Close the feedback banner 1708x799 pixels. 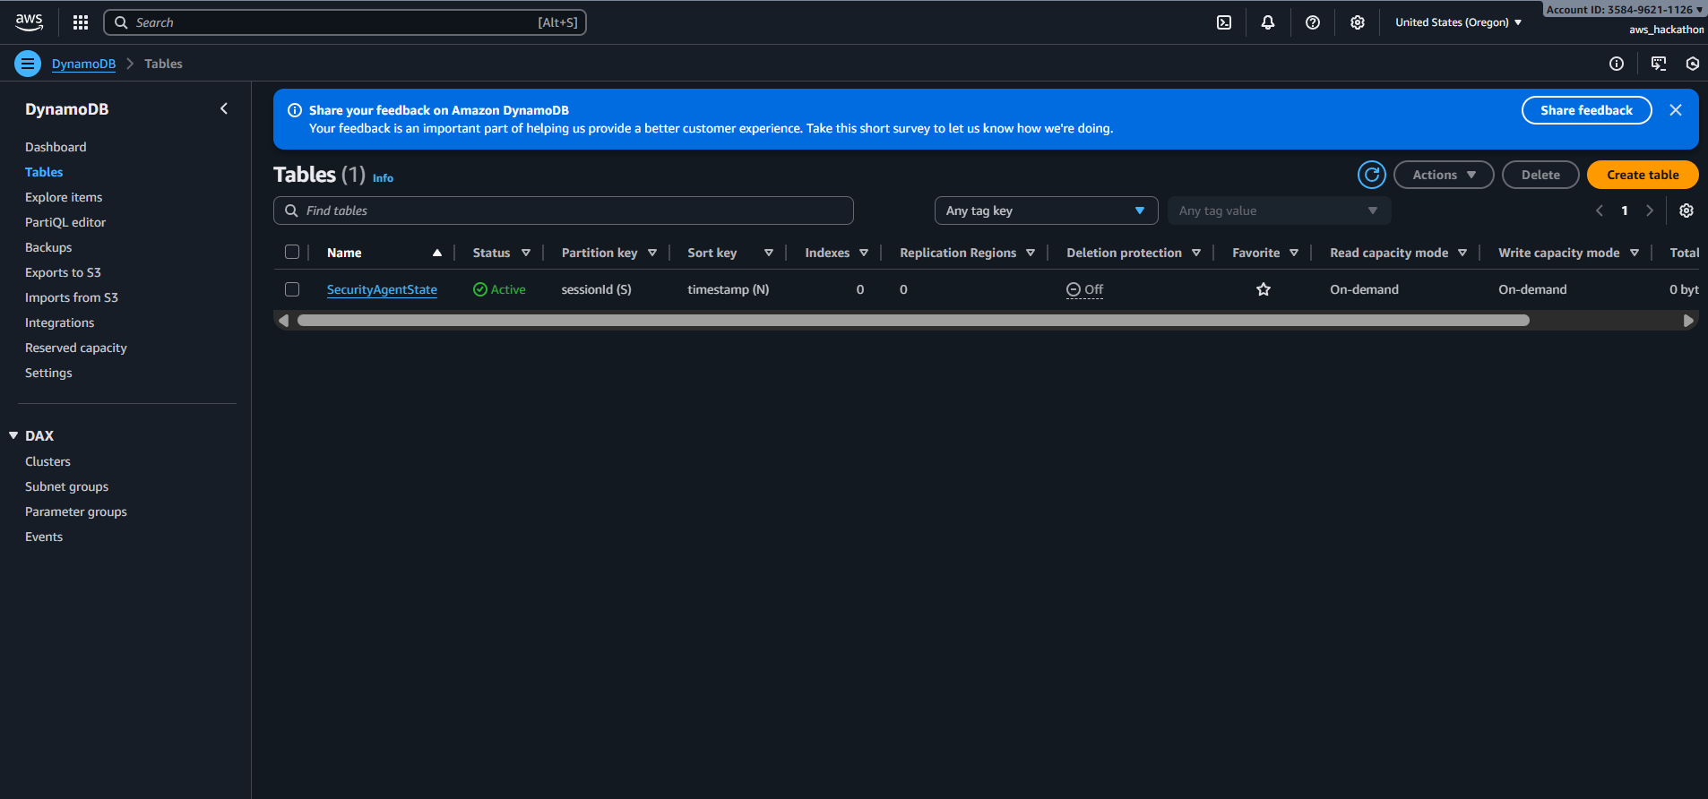(x=1676, y=110)
